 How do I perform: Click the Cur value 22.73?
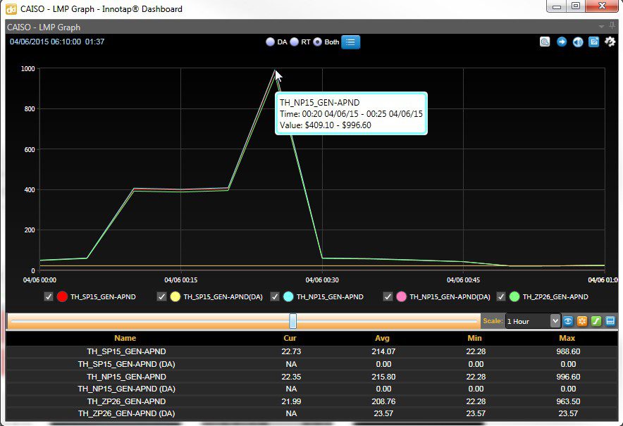(x=291, y=351)
